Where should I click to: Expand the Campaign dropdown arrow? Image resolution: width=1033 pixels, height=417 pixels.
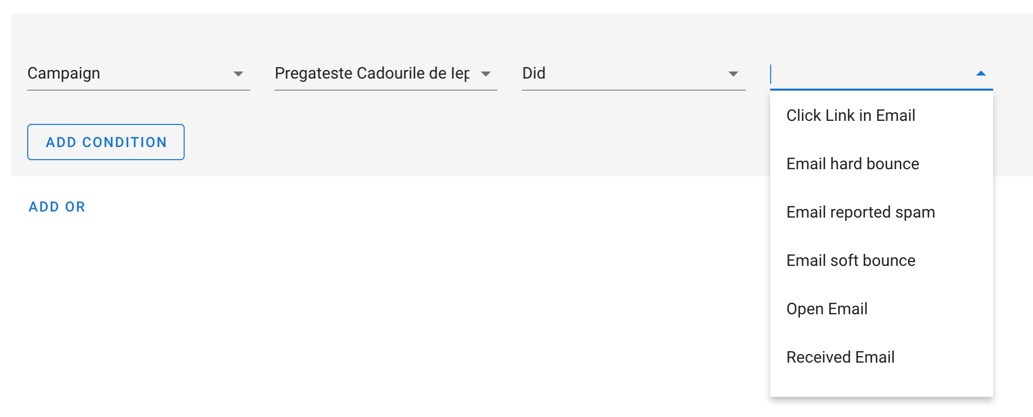238,74
